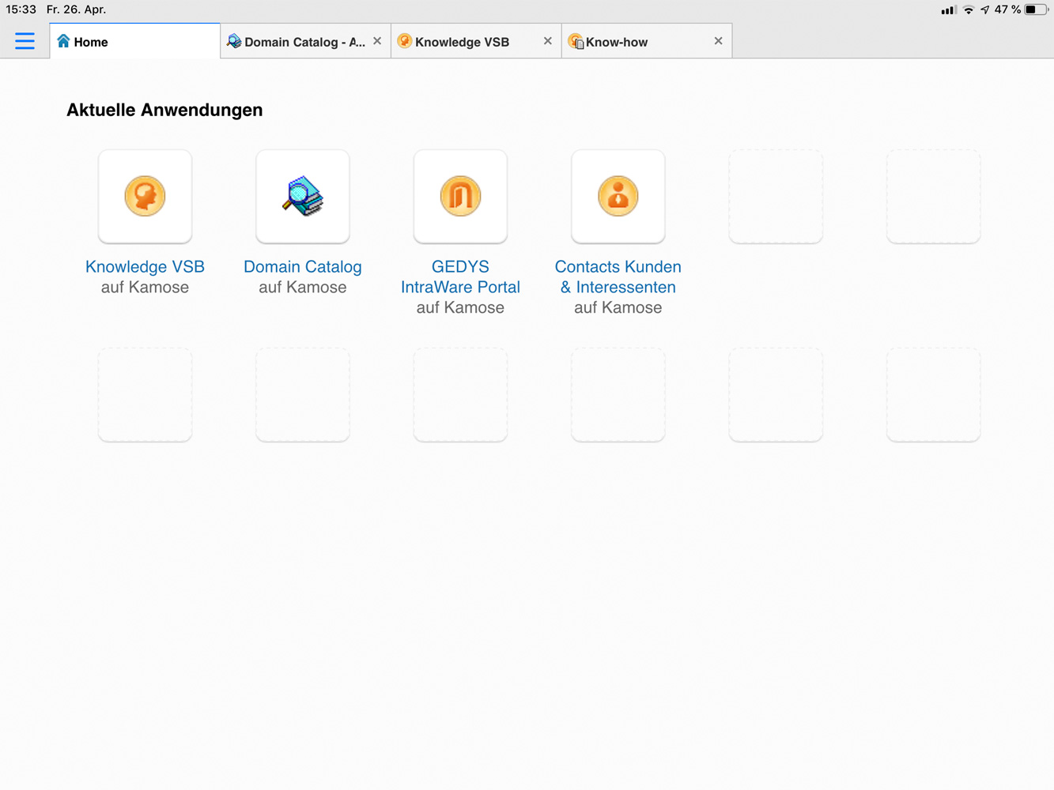Screen dimensions: 1054x790
Task: Open the Domain Catalog app tile icon
Action: click(303, 196)
